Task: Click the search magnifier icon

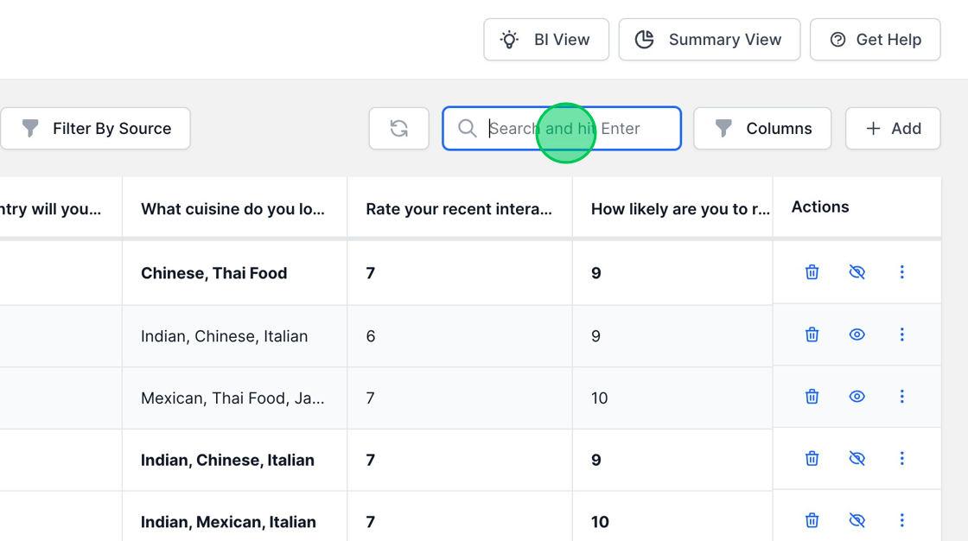Action: click(468, 128)
